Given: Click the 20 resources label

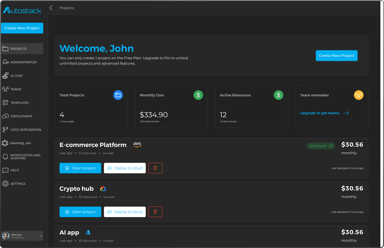Looking at the screenshot, I should click(88, 197).
